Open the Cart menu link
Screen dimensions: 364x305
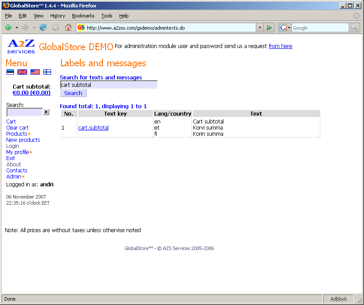11,122
